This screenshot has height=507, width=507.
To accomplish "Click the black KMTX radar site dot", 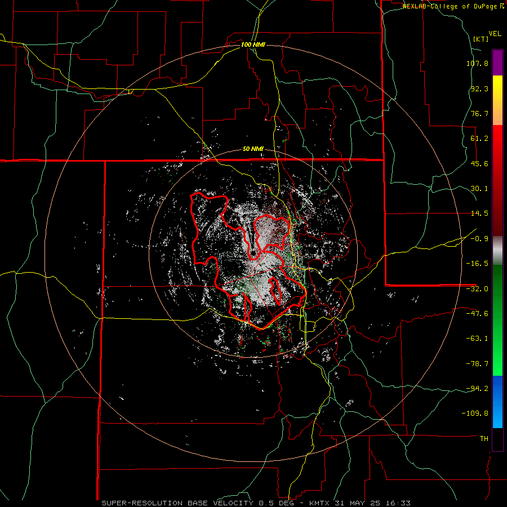I will click(253, 252).
